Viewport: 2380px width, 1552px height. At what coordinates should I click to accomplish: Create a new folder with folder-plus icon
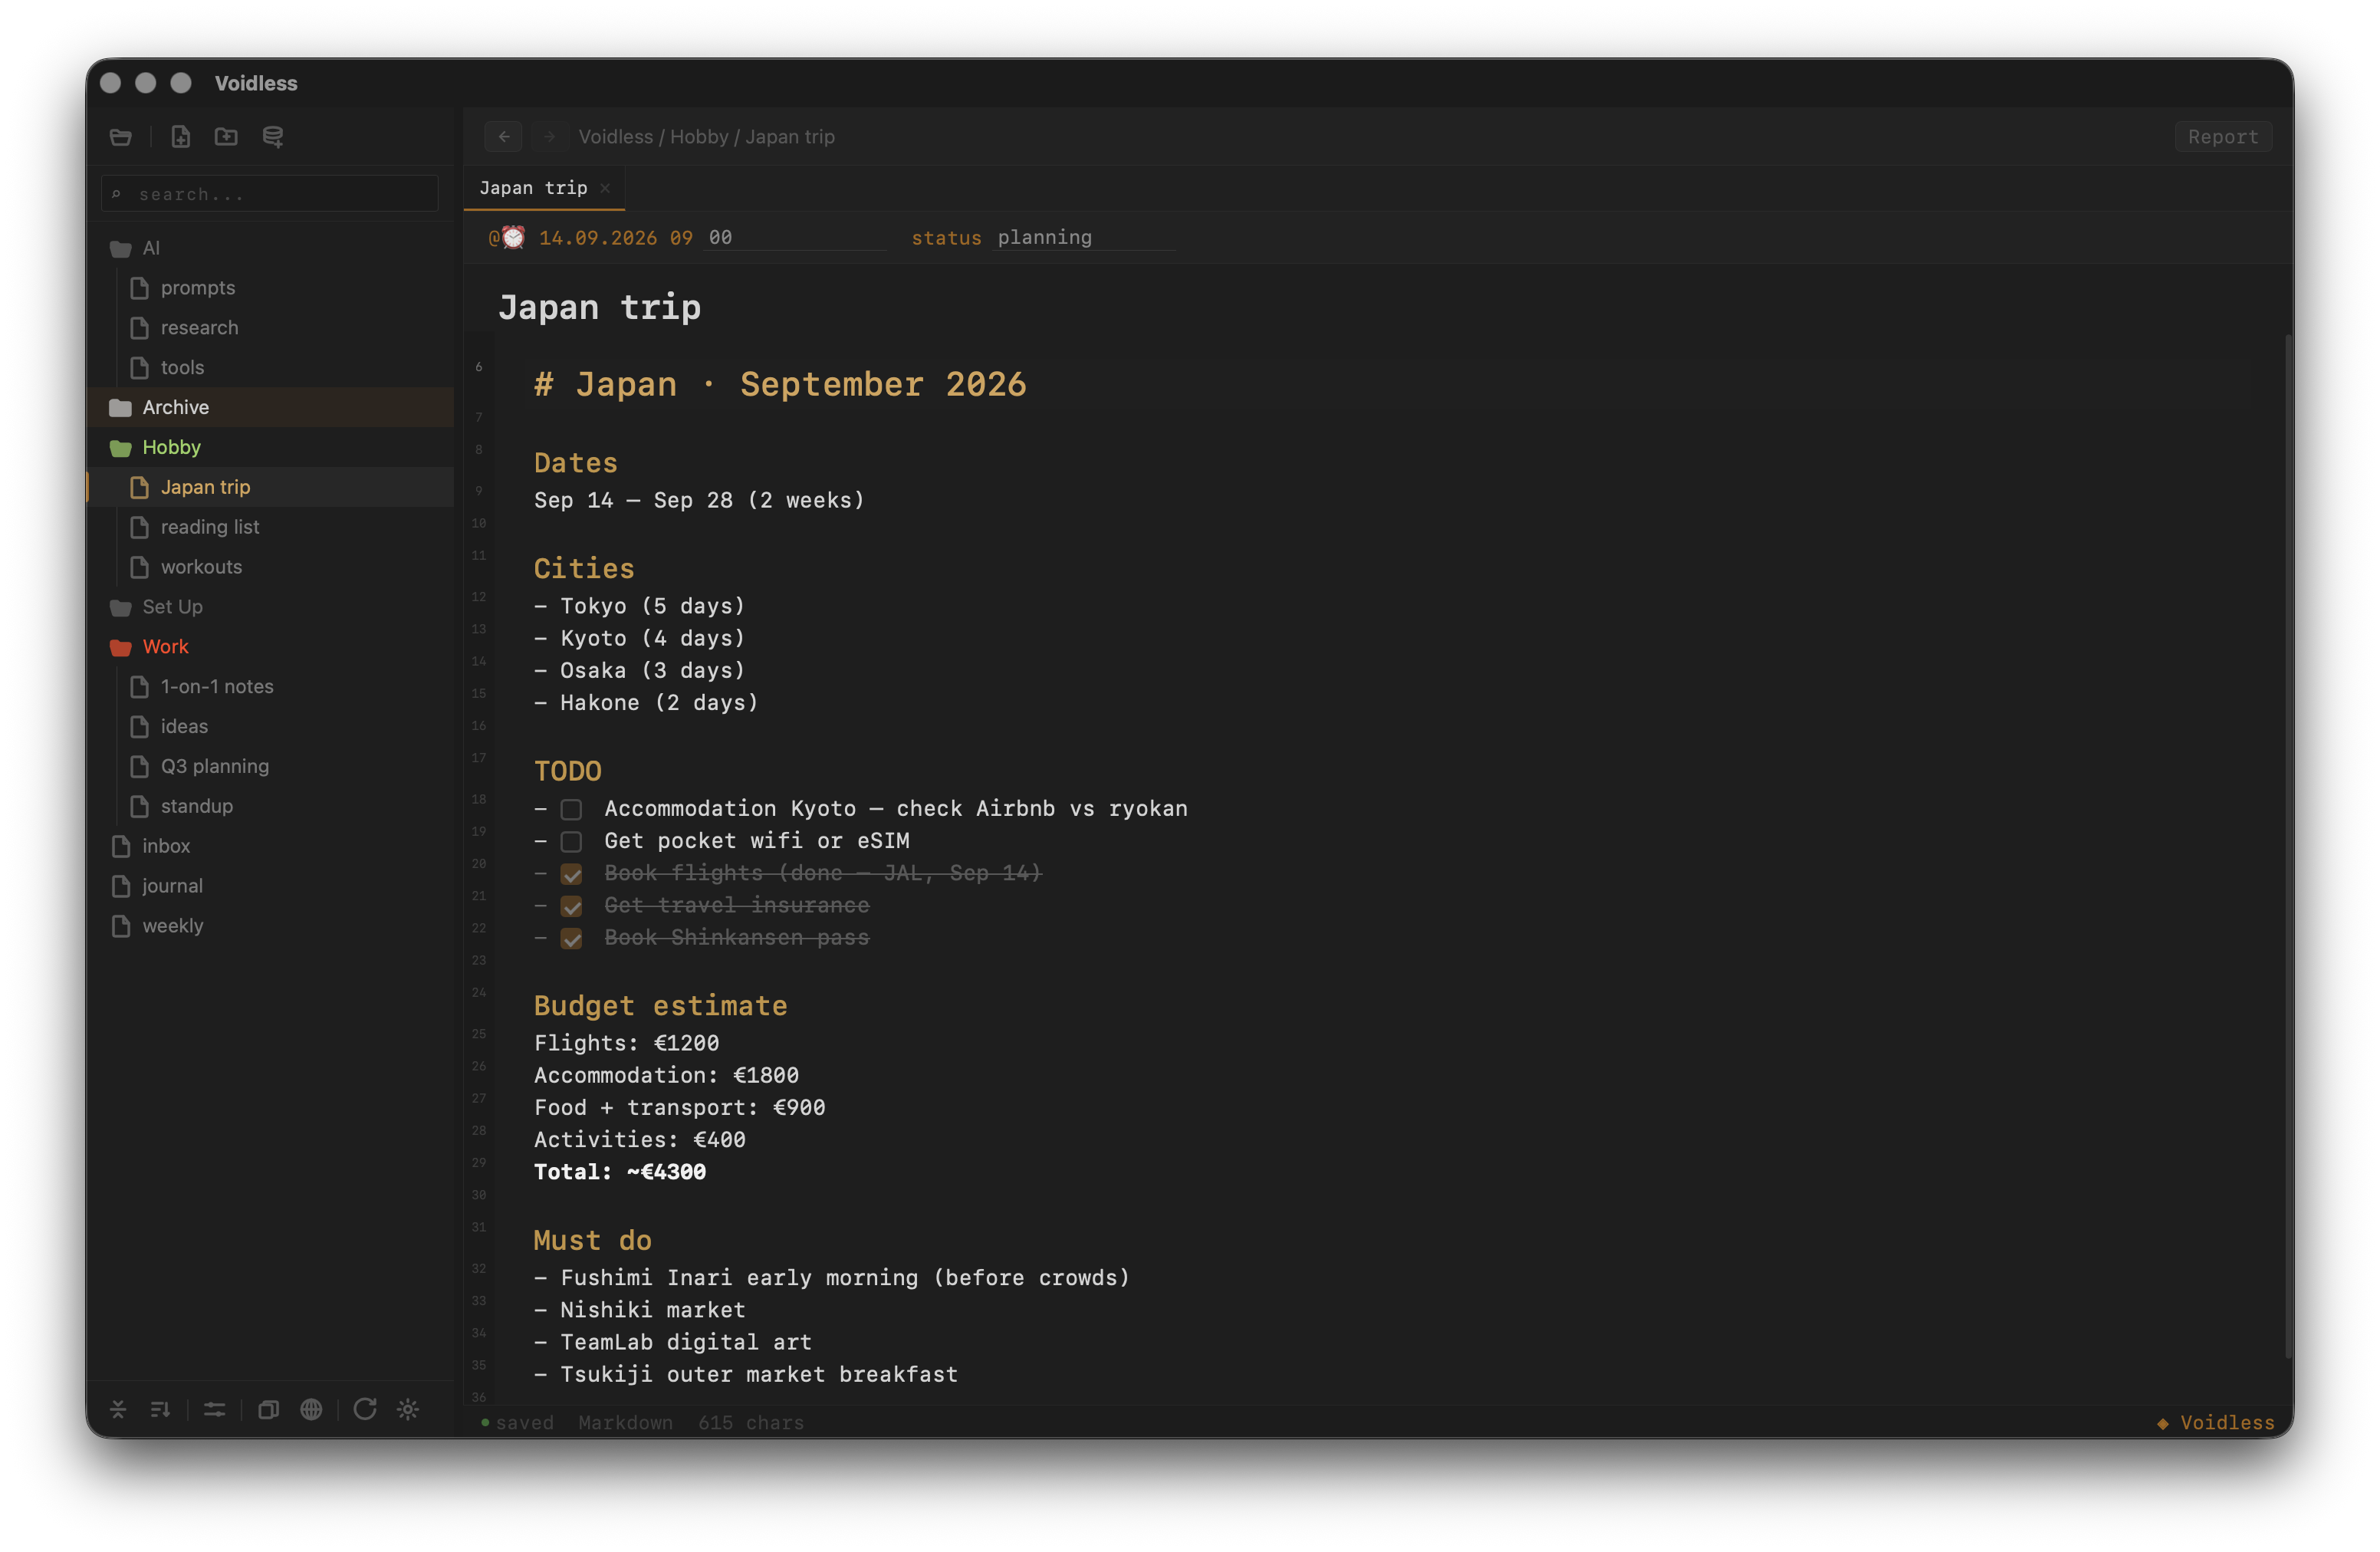click(x=226, y=137)
